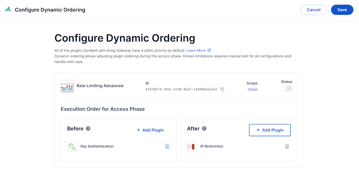Remove IP Restriction using its trash icon
This screenshot has width=359, height=173.
pyautogui.click(x=287, y=146)
